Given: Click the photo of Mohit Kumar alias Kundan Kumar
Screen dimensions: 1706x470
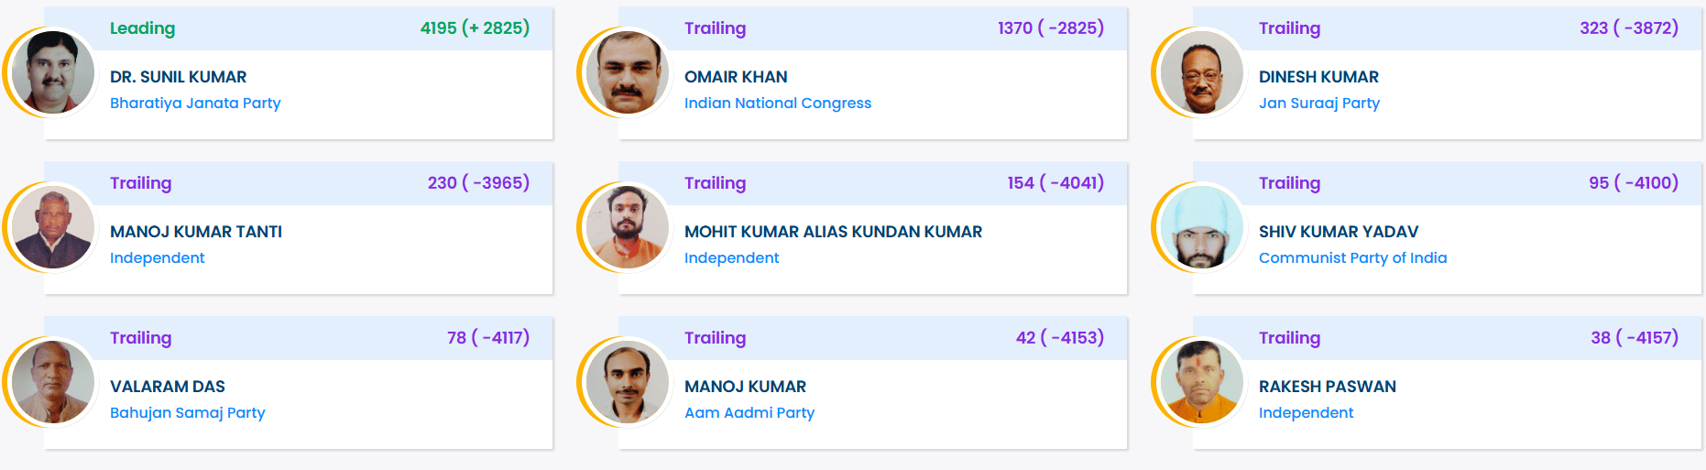Looking at the screenshot, I should pos(628,227).
